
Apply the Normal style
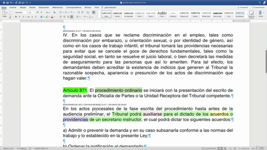tap(117, 14)
